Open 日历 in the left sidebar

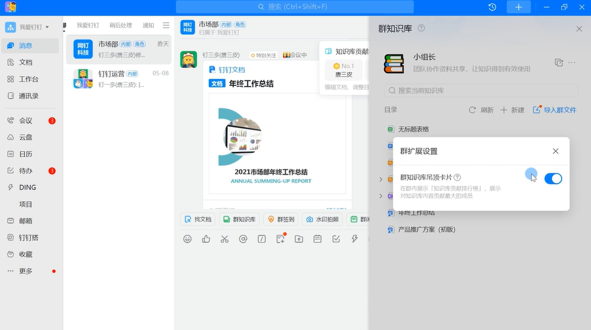pos(25,154)
